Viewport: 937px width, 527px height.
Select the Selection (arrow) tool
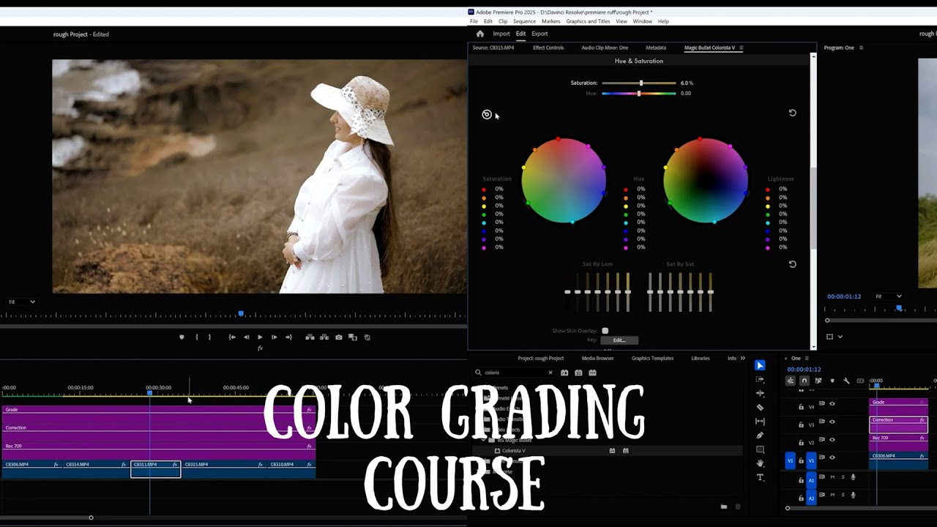(x=760, y=365)
